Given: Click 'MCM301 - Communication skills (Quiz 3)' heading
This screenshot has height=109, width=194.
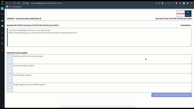Looking at the screenshot, I should click(x=24, y=18).
